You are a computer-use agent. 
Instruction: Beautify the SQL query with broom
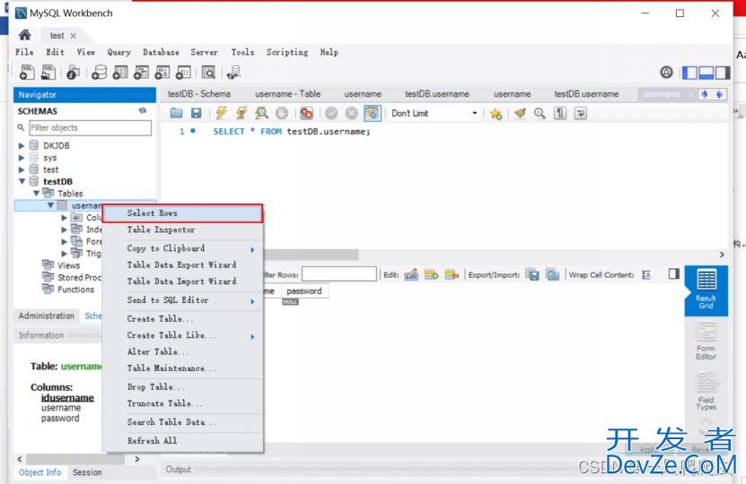coord(520,113)
